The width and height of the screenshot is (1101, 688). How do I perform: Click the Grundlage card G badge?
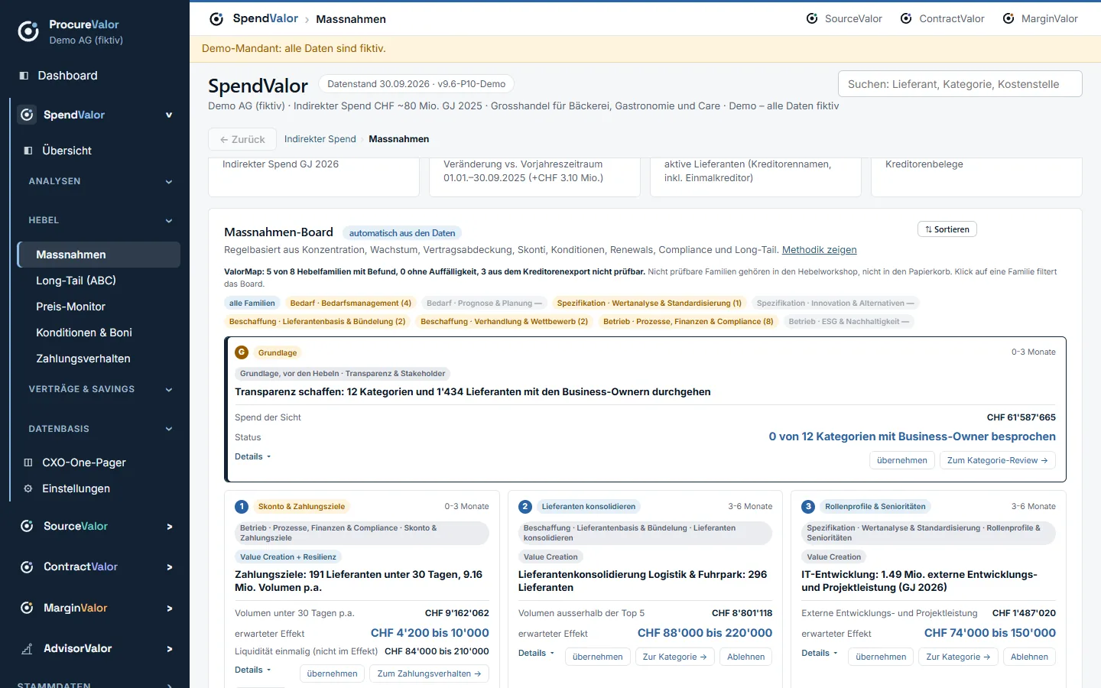(242, 352)
